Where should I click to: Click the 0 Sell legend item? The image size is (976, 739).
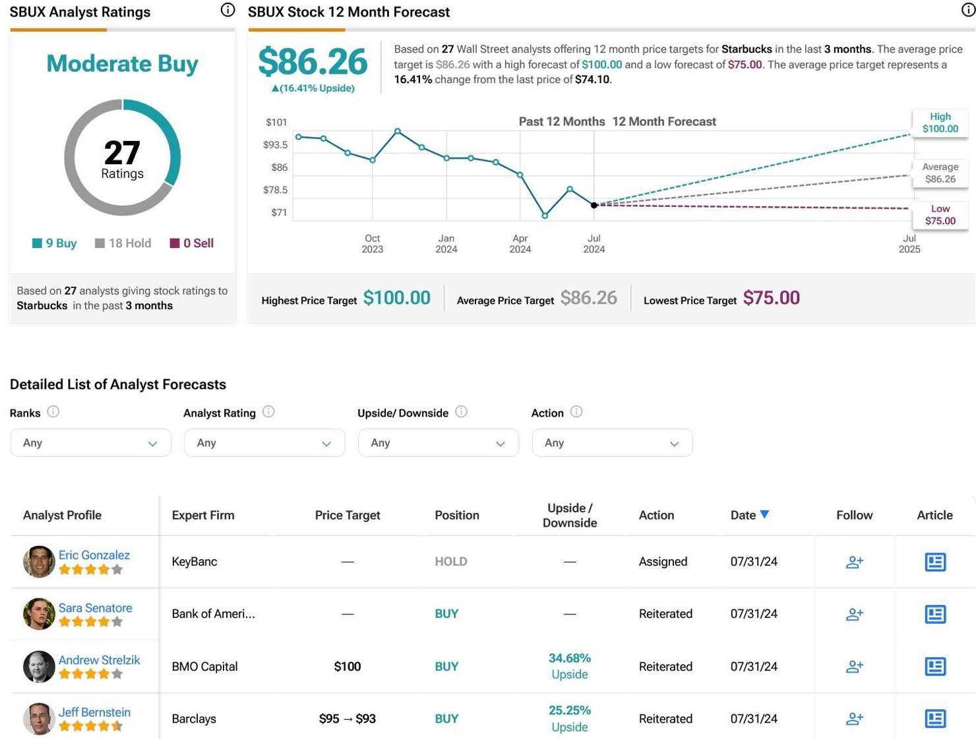click(x=192, y=243)
